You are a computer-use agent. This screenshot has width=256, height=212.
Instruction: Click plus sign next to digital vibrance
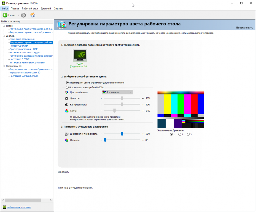coord(143,134)
